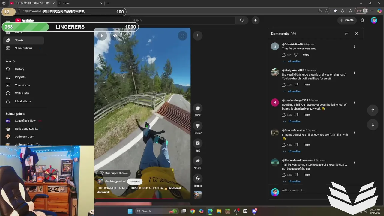
Task: Open Liked videos in the sidebar
Action: click(23, 101)
